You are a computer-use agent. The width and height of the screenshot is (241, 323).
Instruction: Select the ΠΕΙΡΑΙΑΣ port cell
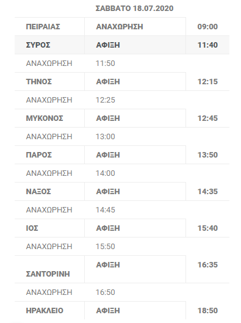tap(49, 27)
